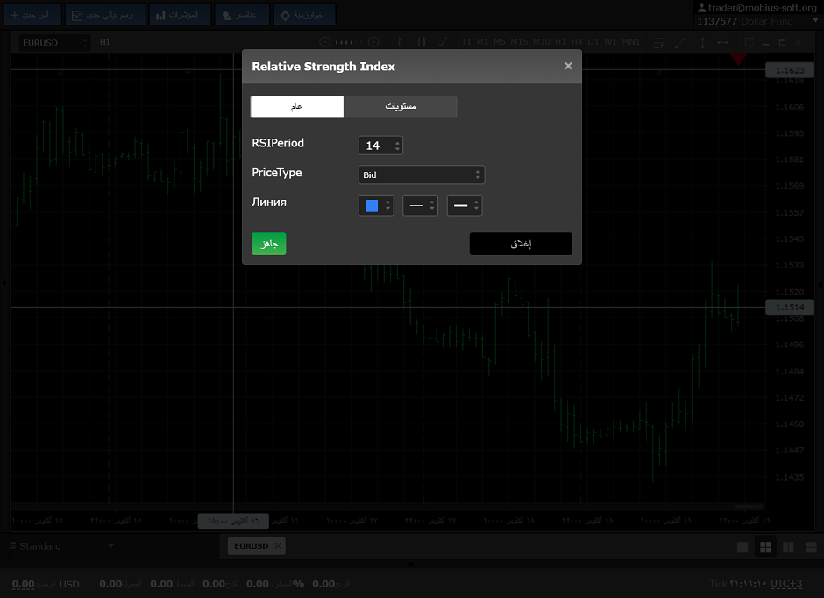Select the M15 timeframe
This screenshot has width=824, height=598.
pos(519,42)
